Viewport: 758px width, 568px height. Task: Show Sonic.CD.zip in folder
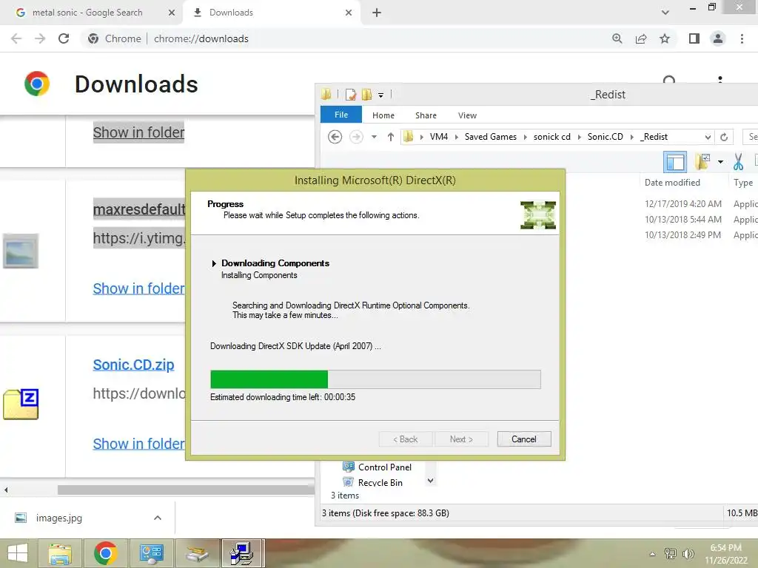(x=138, y=444)
